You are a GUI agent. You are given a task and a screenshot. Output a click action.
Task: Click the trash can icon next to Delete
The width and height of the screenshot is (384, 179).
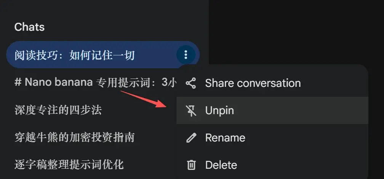click(191, 165)
